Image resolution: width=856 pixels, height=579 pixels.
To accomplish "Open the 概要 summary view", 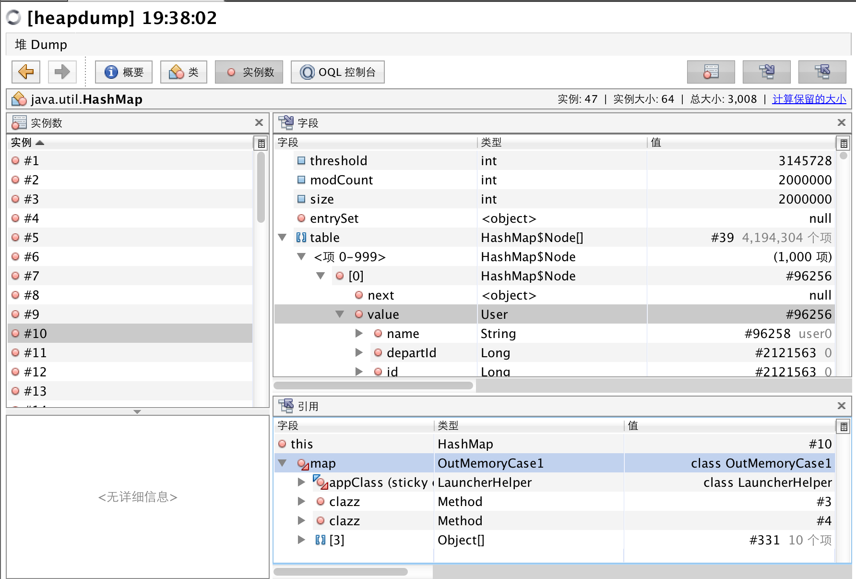I will point(124,72).
